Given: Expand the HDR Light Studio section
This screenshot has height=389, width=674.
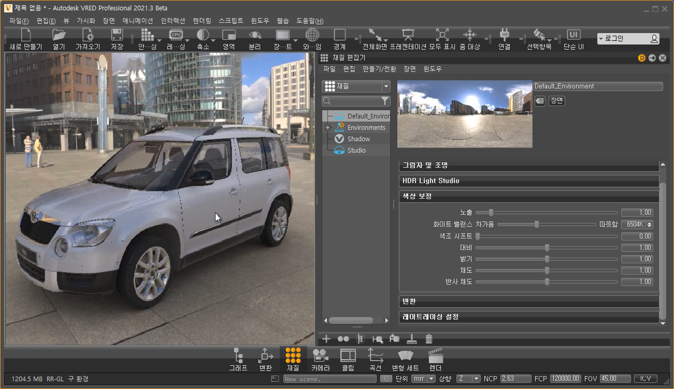Looking at the screenshot, I should click(x=528, y=181).
